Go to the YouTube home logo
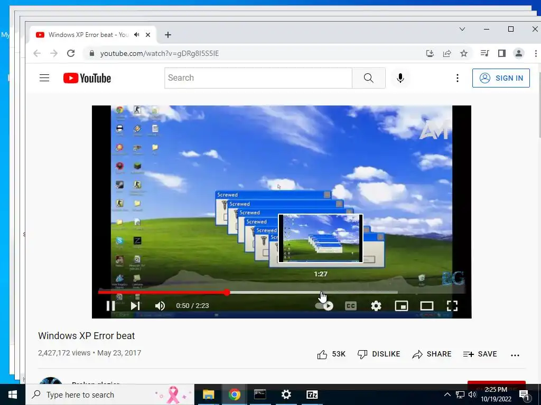 [87, 78]
